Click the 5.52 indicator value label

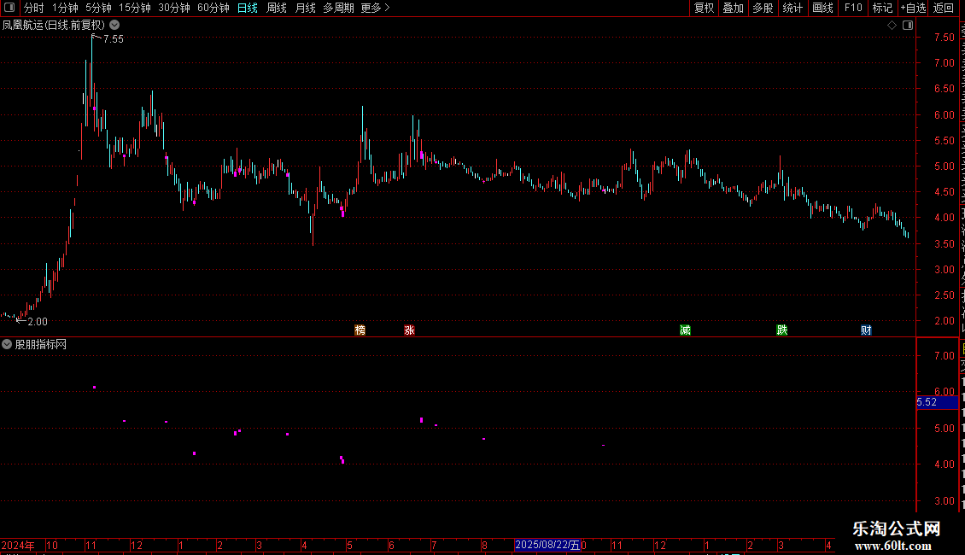937,402
